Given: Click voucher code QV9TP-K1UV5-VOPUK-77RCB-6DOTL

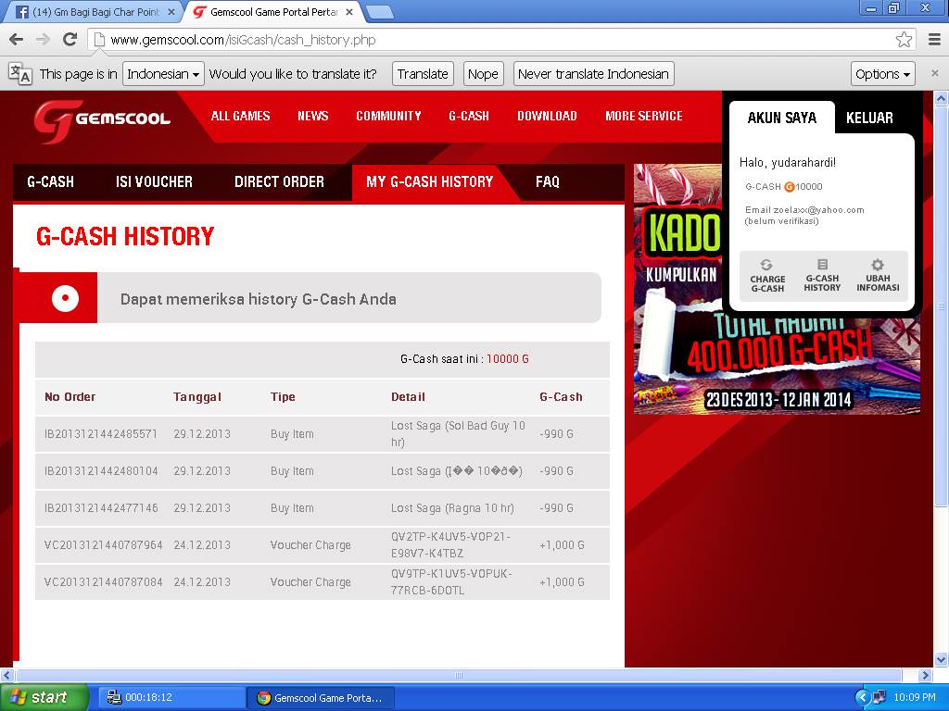Looking at the screenshot, I should [451, 581].
